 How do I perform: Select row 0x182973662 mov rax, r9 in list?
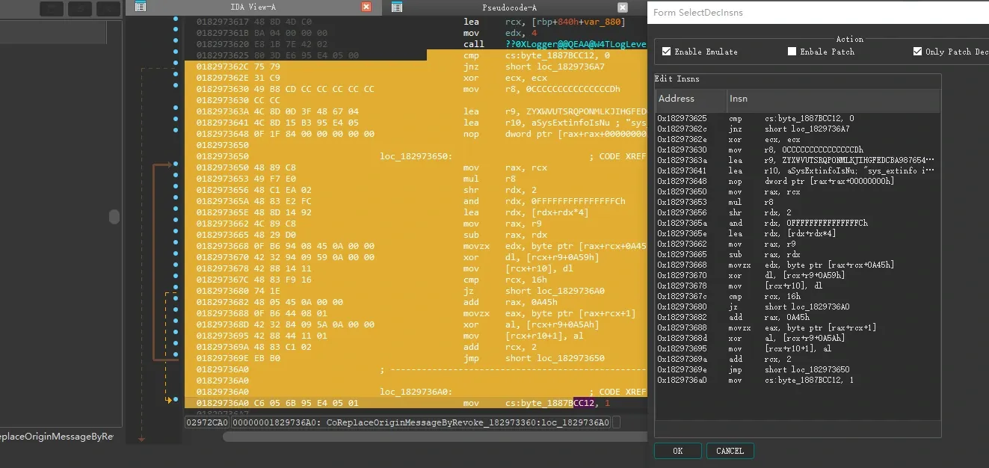[797, 244]
